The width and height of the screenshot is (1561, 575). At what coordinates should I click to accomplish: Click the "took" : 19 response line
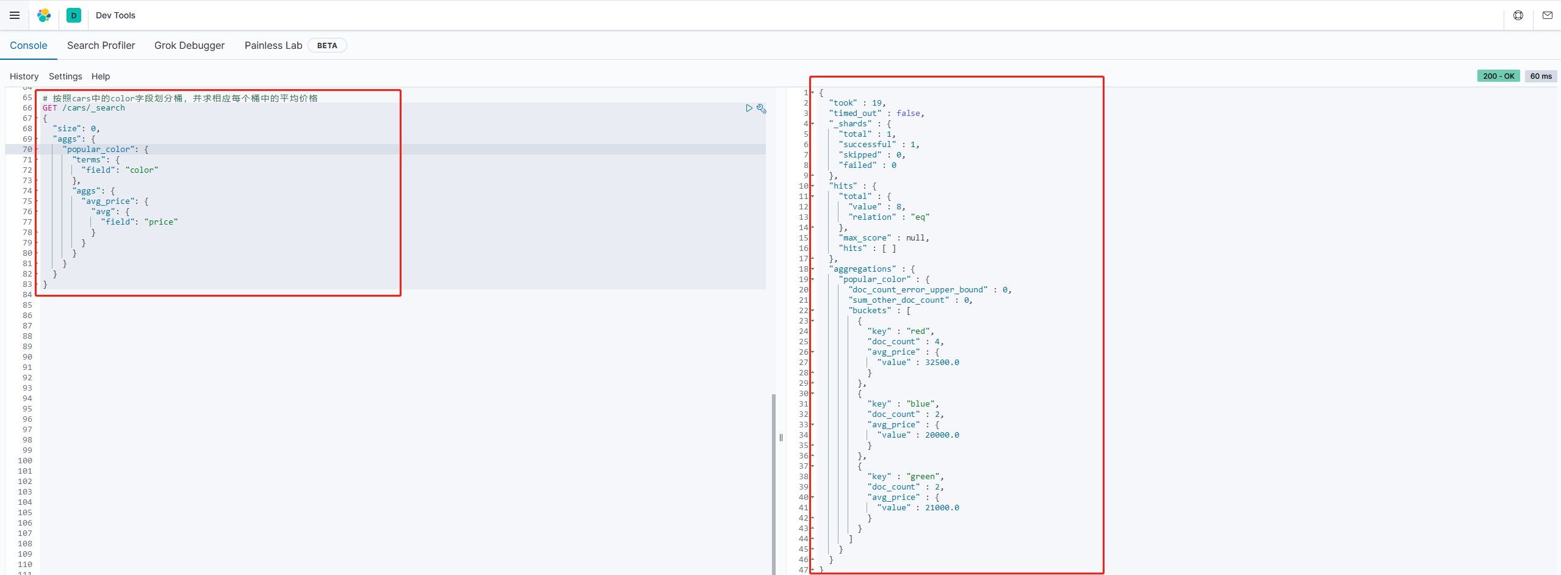click(x=857, y=103)
